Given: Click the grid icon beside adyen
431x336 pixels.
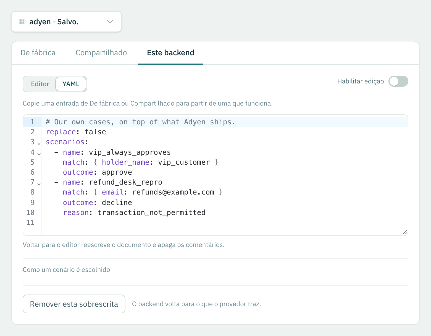Looking at the screenshot, I should tap(22, 22).
